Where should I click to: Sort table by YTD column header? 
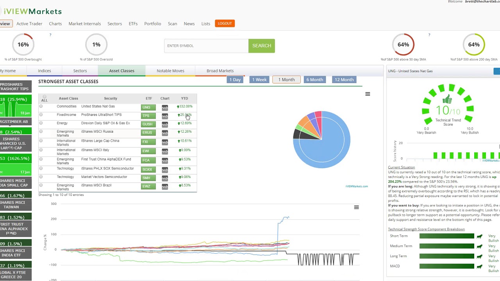[x=184, y=98]
